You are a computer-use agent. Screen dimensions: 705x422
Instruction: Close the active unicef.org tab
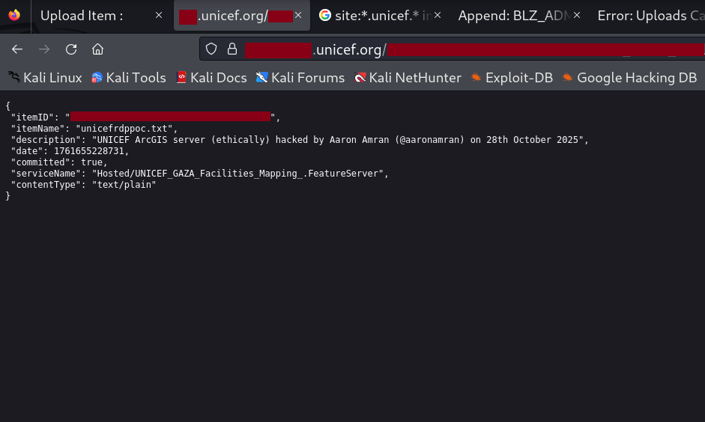coord(298,15)
